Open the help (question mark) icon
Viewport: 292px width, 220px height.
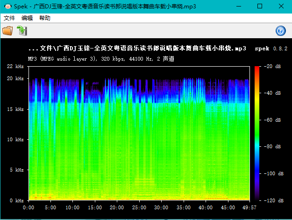[x=281, y=31]
